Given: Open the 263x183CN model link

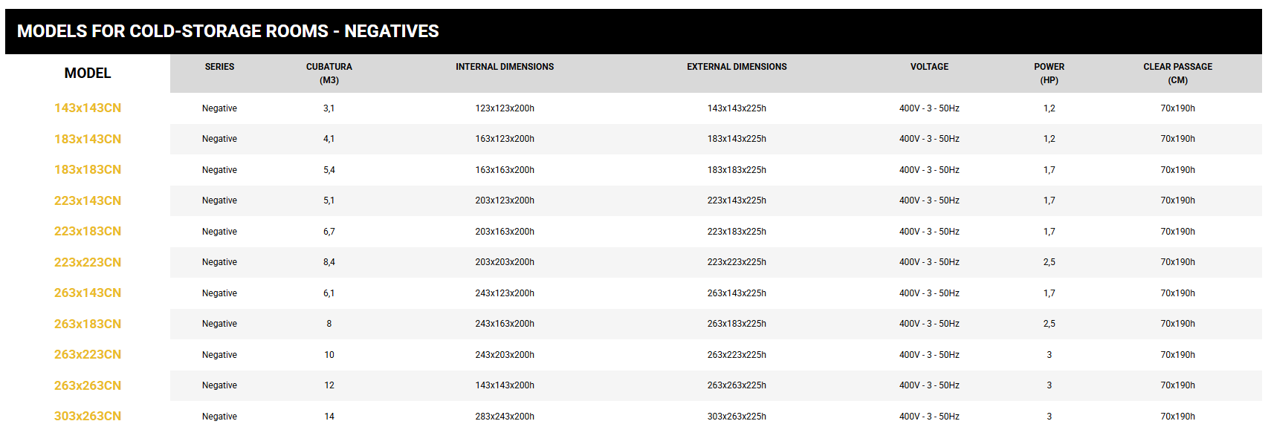Looking at the screenshot, I should [88, 324].
